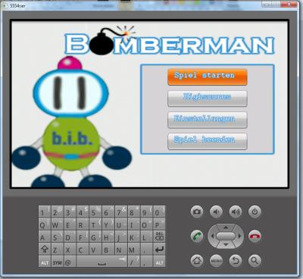This screenshot has height=279, width=303.
Task: Click the U key
Action: click(x=121, y=224)
